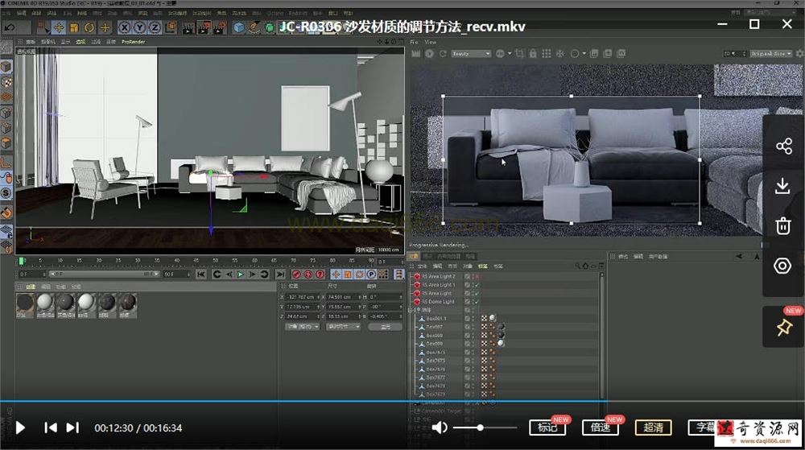Click Render to Picture Viewer icon
The width and height of the screenshot is (805, 450).
tap(204, 27)
